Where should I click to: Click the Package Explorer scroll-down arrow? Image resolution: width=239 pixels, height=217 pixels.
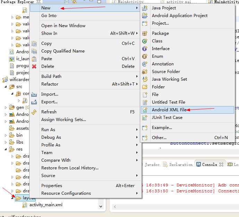[x=101, y=207]
